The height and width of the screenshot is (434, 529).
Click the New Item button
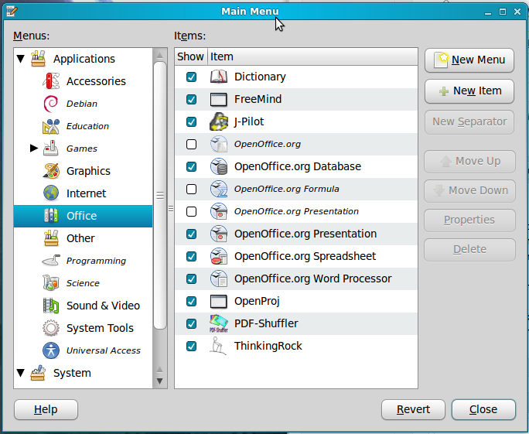pos(469,91)
